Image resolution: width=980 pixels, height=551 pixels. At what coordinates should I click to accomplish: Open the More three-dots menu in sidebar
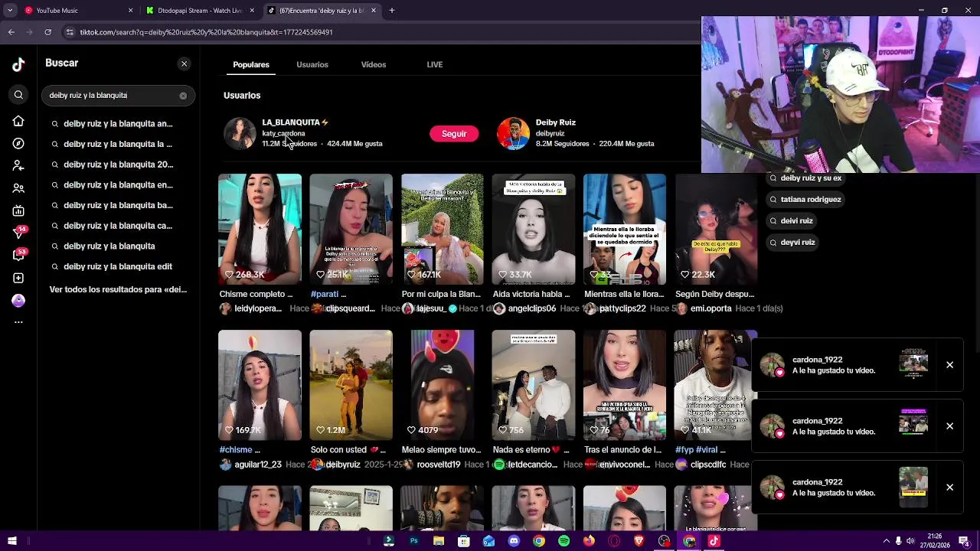pyautogui.click(x=18, y=322)
